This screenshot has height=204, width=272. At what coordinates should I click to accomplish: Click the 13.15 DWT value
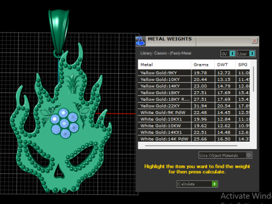224,79
